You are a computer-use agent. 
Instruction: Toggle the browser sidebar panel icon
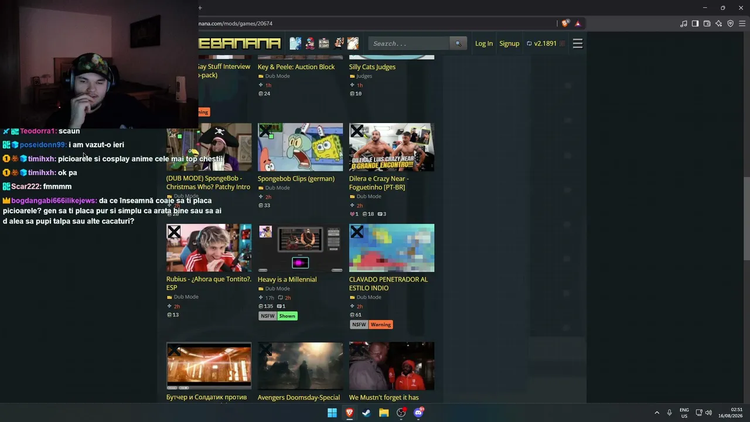pyautogui.click(x=695, y=23)
